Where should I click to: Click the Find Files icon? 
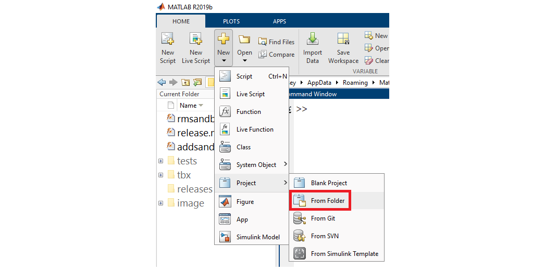(276, 42)
